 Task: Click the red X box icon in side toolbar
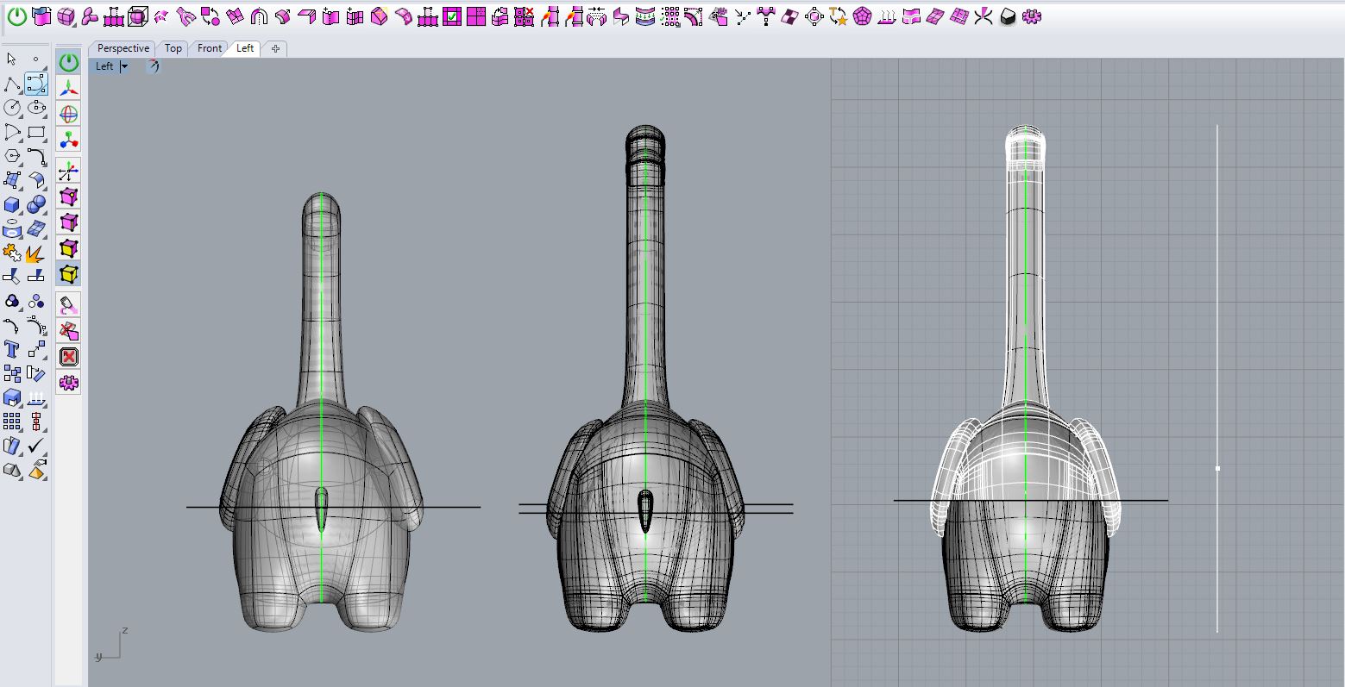point(69,357)
